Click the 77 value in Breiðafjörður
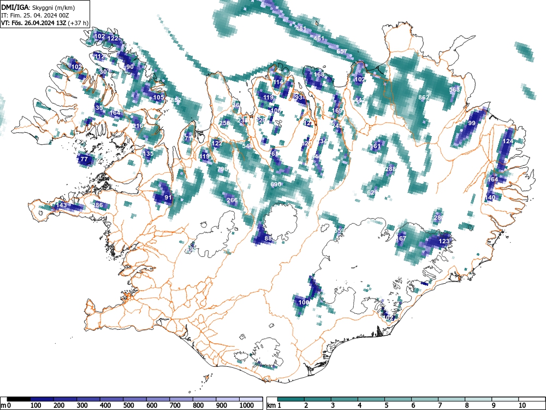The height and width of the screenshot is (410, 546). pos(84,159)
